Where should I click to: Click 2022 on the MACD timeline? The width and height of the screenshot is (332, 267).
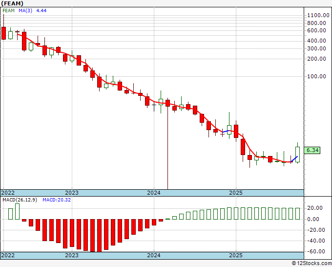(8, 255)
